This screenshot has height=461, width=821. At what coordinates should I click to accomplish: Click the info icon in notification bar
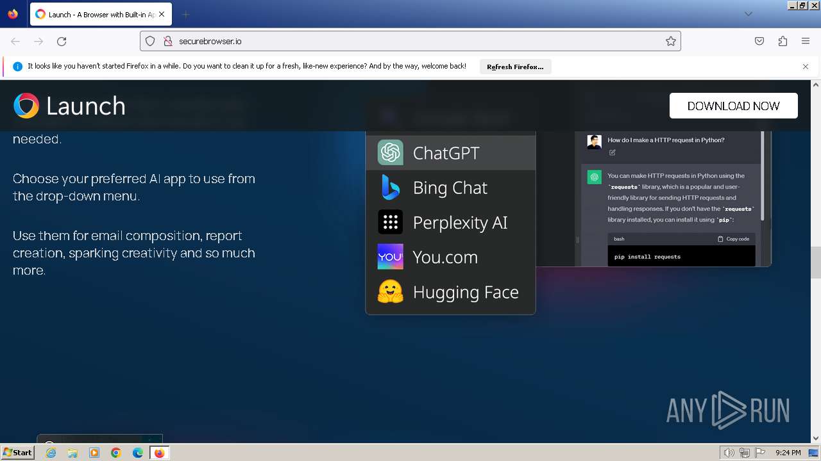[17, 67]
